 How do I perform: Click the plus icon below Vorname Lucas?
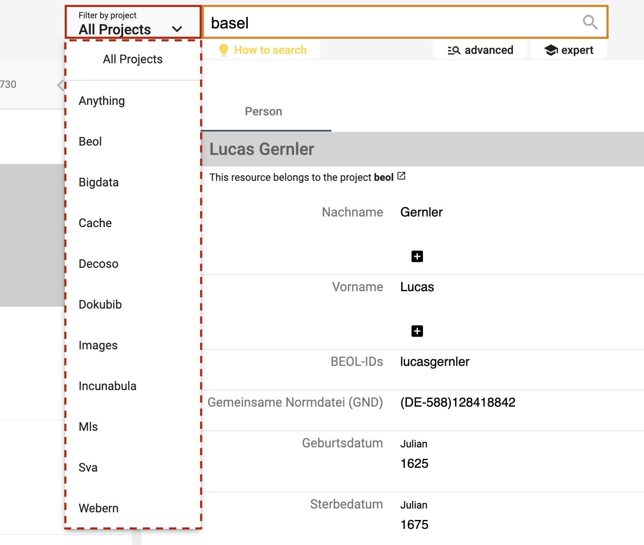coord(417,331)
